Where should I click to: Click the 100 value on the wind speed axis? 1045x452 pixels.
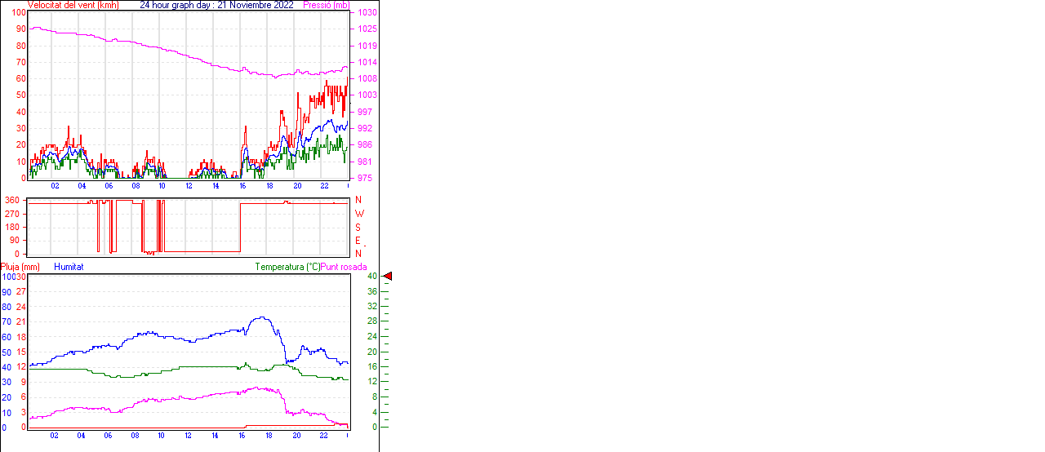(18, 13)
